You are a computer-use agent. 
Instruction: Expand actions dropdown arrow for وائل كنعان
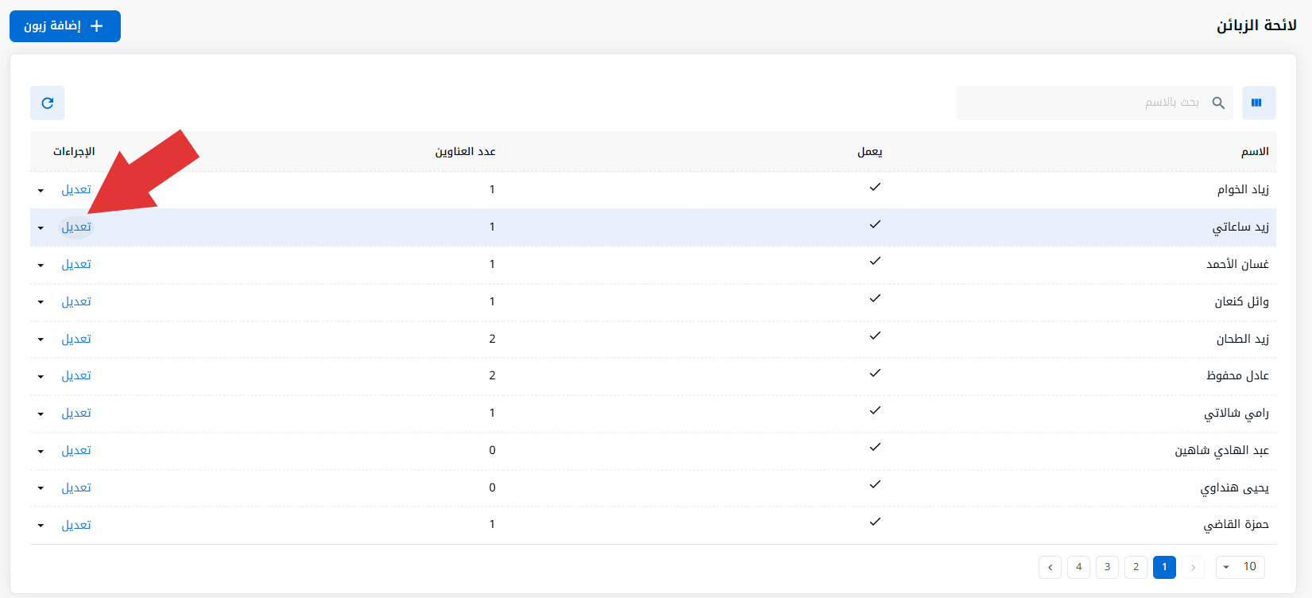(41, 303)
